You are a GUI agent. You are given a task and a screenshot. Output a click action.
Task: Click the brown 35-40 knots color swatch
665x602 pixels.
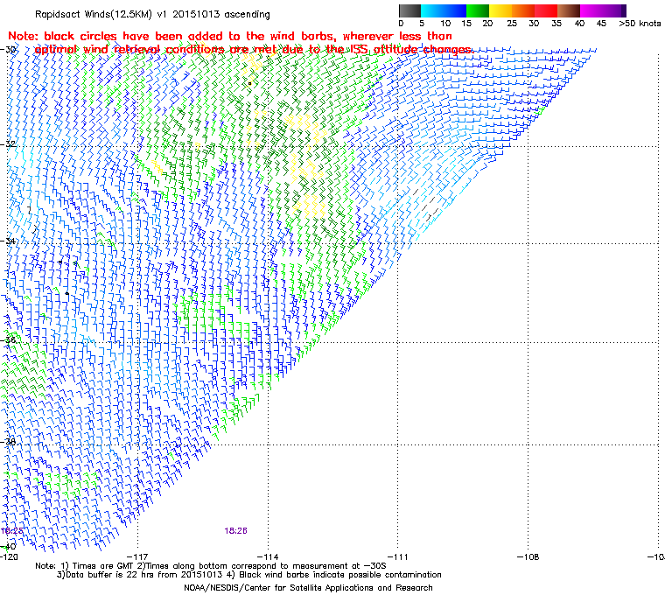[569, 10]
